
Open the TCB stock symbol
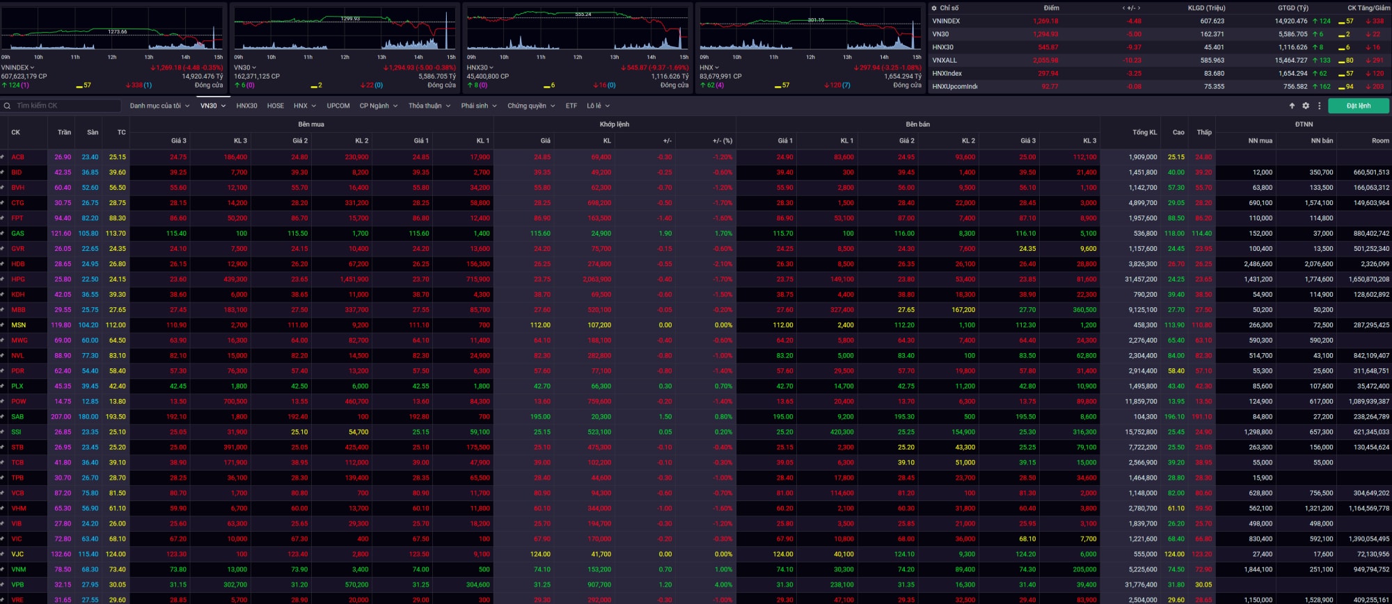(17, 463)
